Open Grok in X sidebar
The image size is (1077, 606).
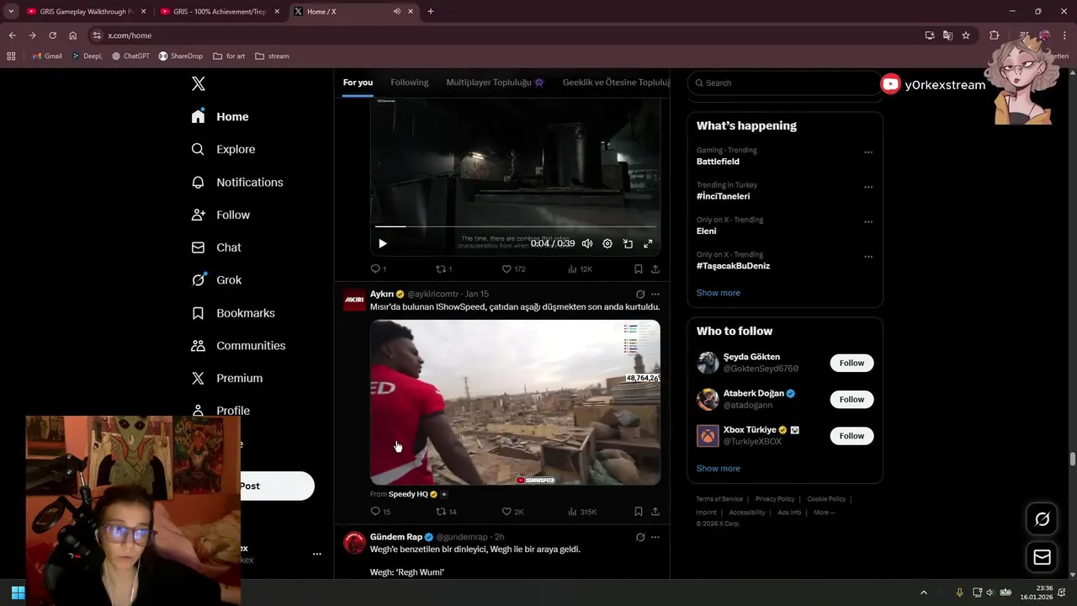coord(216,280)
